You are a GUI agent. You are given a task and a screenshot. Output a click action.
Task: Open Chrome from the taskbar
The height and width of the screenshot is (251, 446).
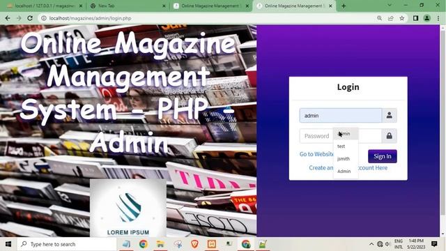[144, 244]
